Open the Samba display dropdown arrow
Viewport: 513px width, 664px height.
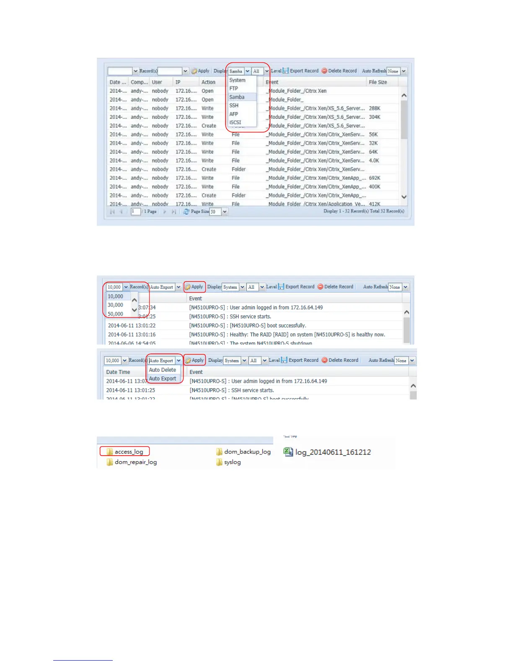tap(248, 71)
